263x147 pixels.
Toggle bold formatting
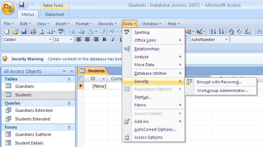(x=104, y=40)
